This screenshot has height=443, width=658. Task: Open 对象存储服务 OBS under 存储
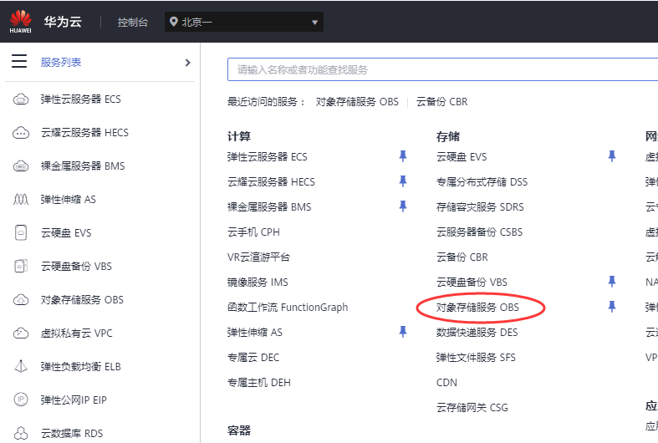(x=477, y=308)
